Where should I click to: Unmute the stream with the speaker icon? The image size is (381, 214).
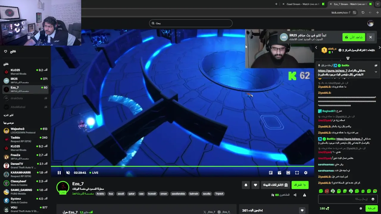(x=68, y=173)
